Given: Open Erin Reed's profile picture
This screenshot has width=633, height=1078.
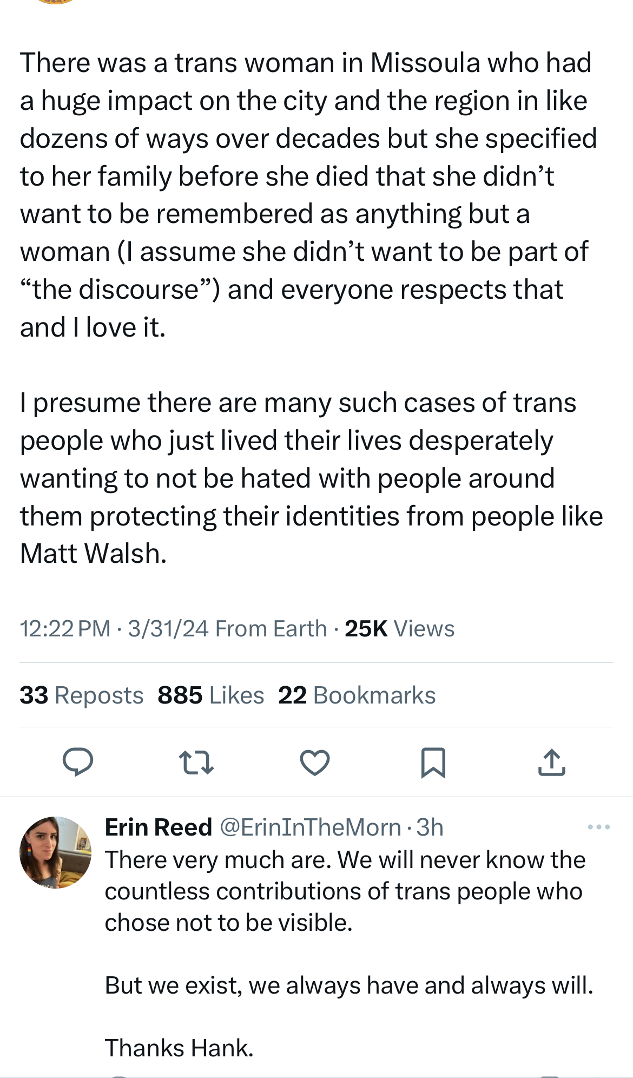Looking at the screenshot, I should point(55,852).
